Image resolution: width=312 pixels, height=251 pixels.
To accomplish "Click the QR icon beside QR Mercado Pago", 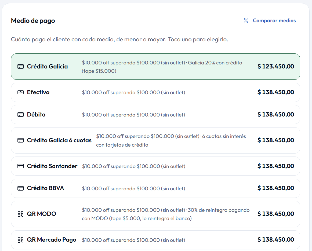I will tap(20, 240).
